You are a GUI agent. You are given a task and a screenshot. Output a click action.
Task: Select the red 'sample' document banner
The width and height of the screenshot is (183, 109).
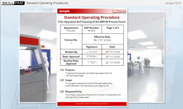(92, 11)
